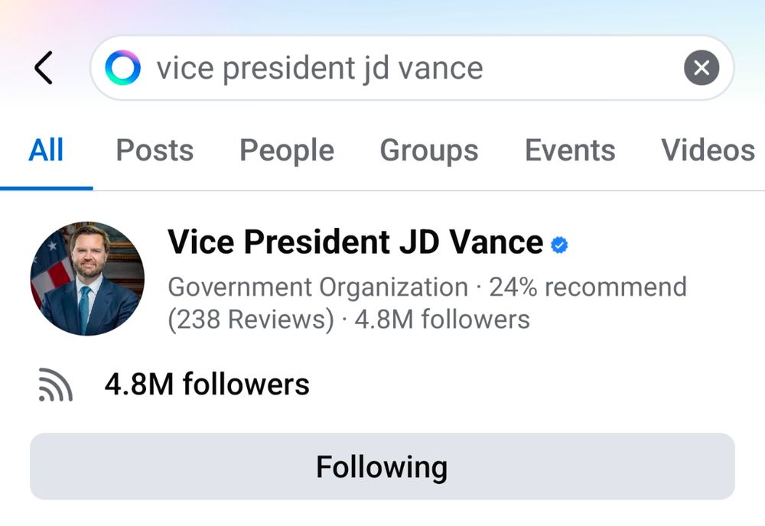The width and height of the screenshot is (765, 526).
Task: Tap the Government Organization category text
Action: (x=317, y=287)
